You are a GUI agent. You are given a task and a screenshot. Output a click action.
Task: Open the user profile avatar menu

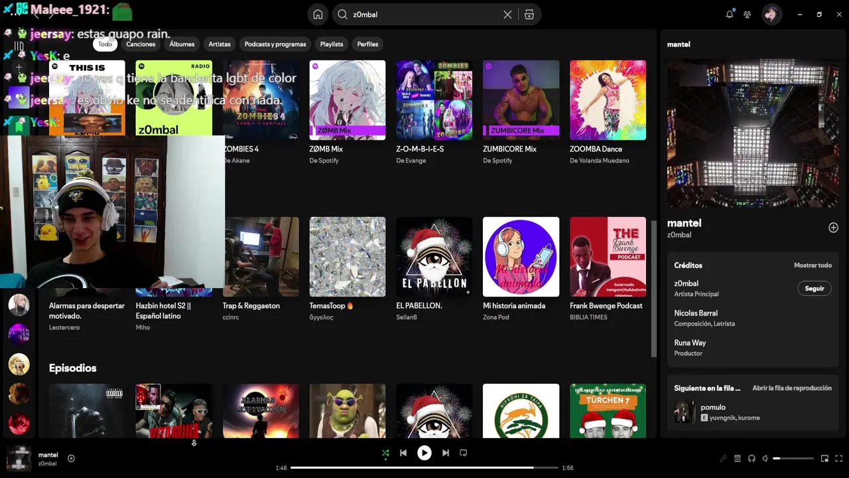[771, 14]
